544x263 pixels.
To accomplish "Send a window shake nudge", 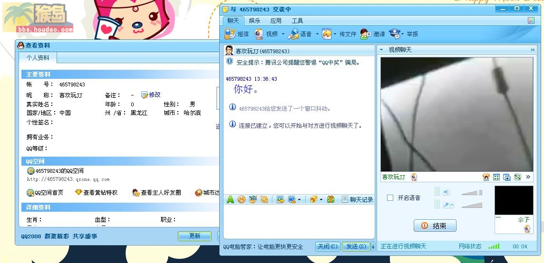I will point(264,199).
